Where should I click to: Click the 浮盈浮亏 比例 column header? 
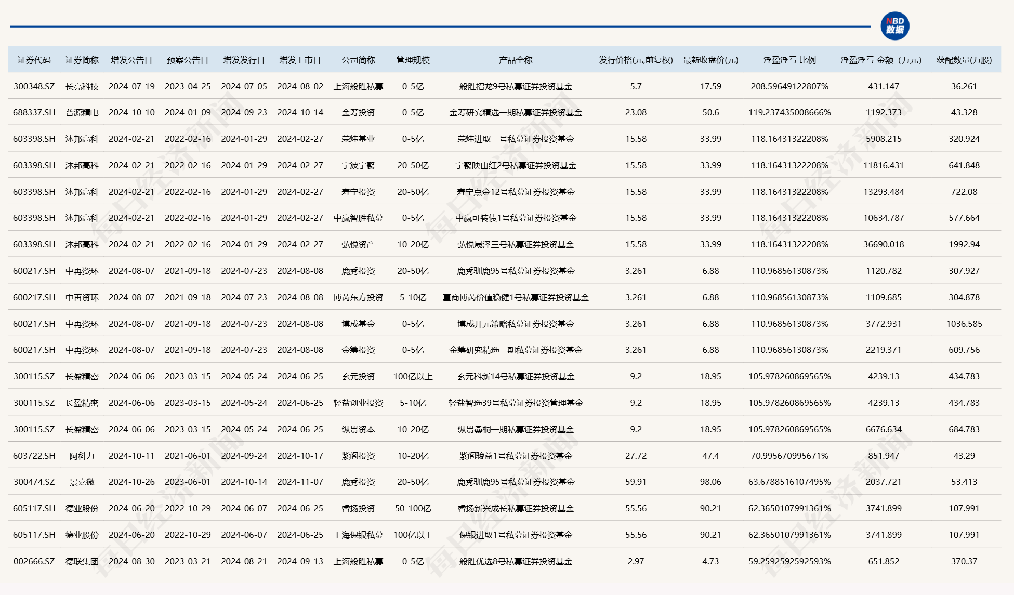(x=789, y=60)
